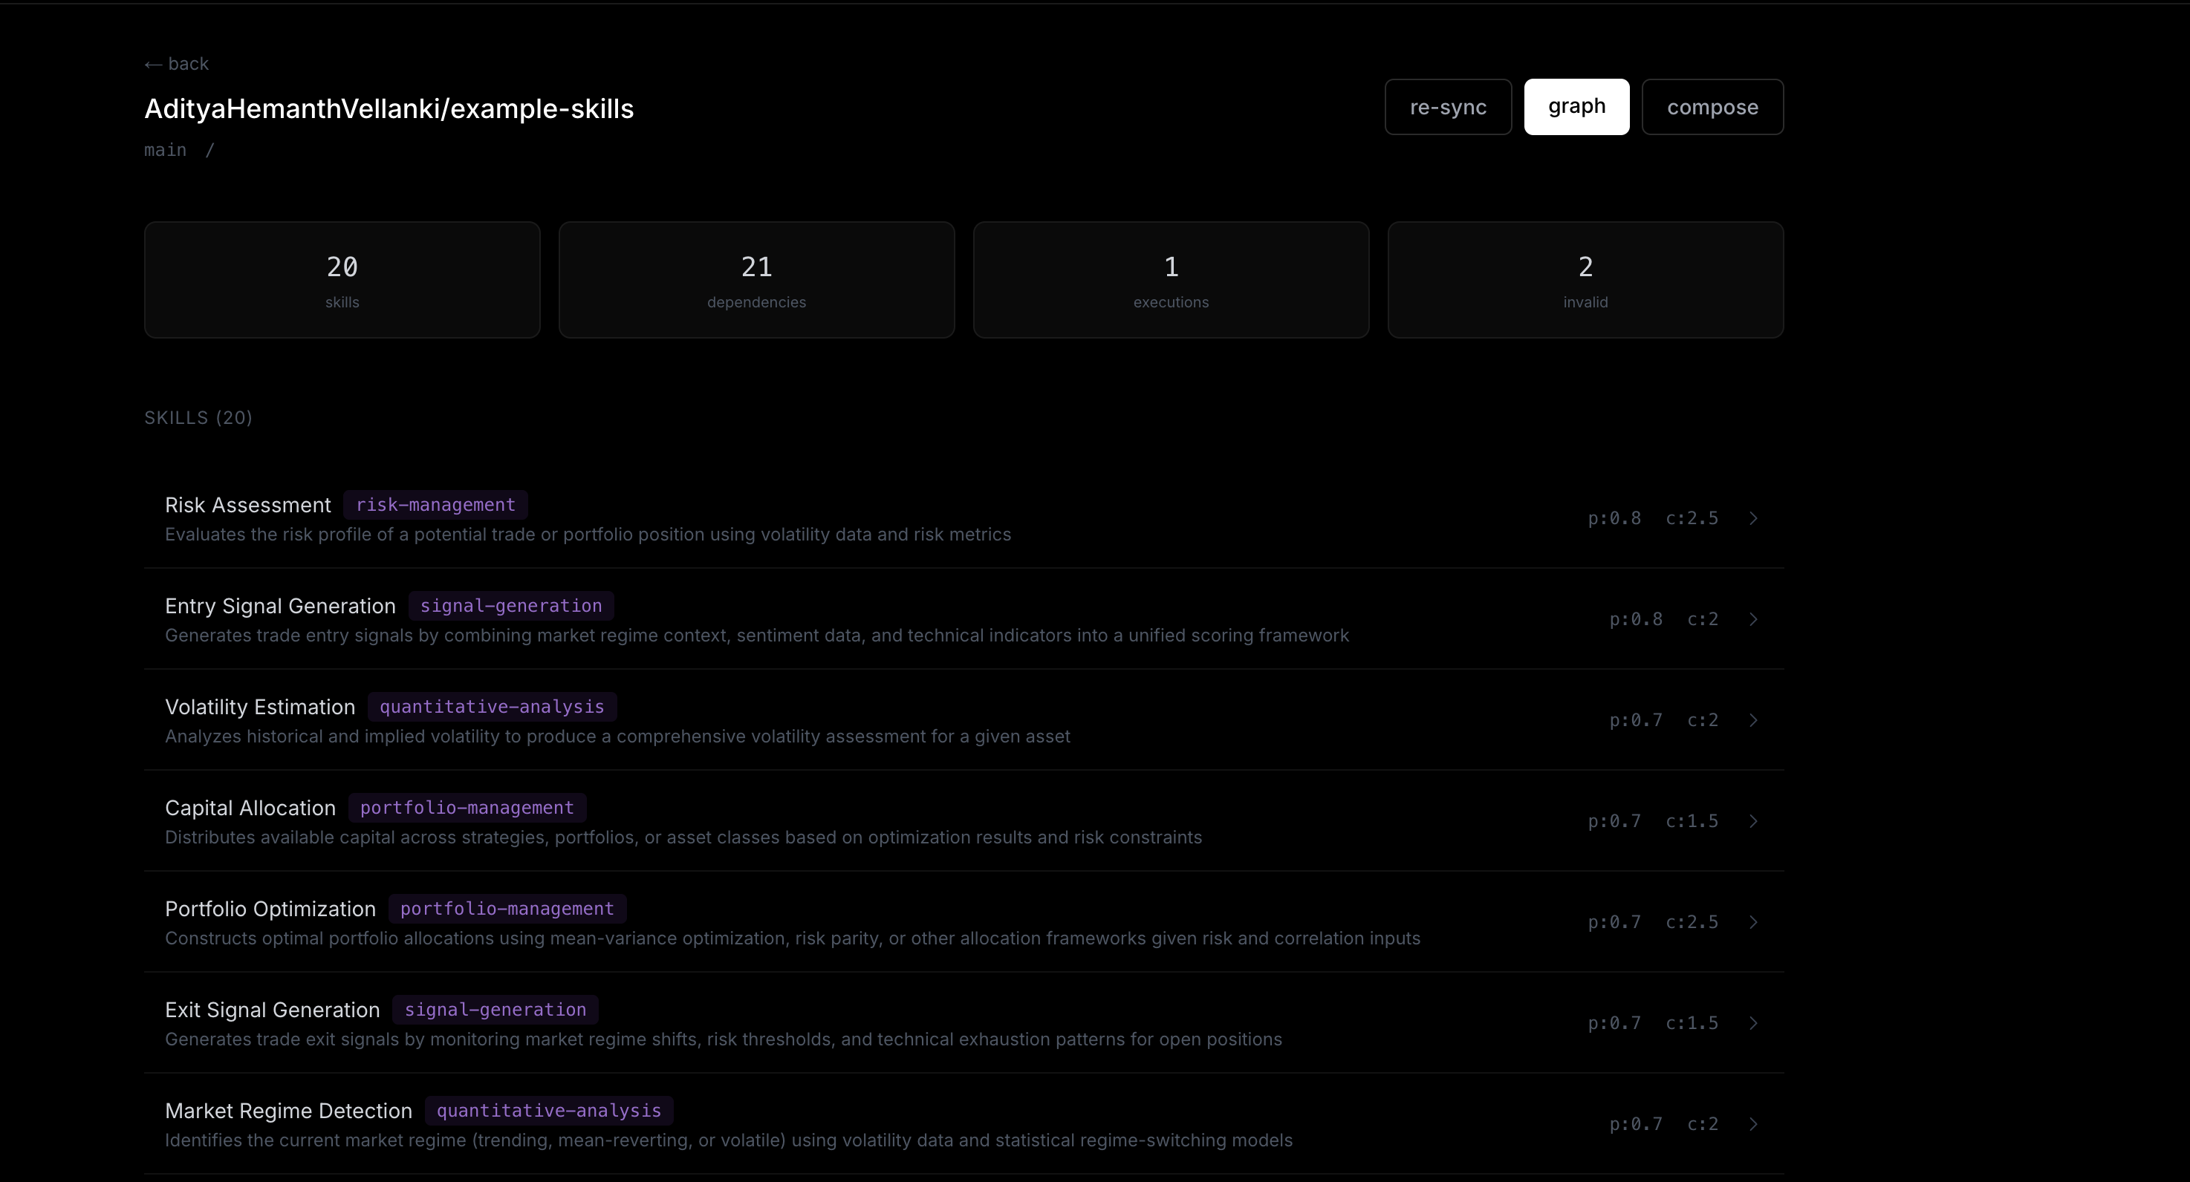
Task: Switch to the graph view
Action: coord(1576,107)
